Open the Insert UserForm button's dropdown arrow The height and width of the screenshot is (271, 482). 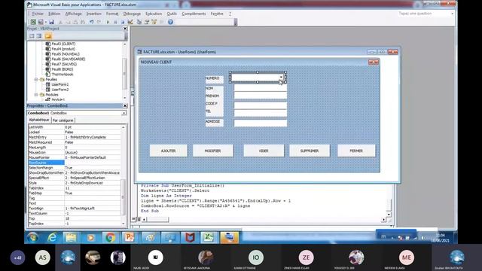45,22
